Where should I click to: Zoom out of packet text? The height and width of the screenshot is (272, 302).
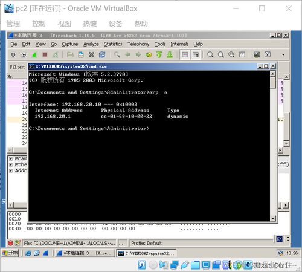pyautogui.click(x=221, y=54)
